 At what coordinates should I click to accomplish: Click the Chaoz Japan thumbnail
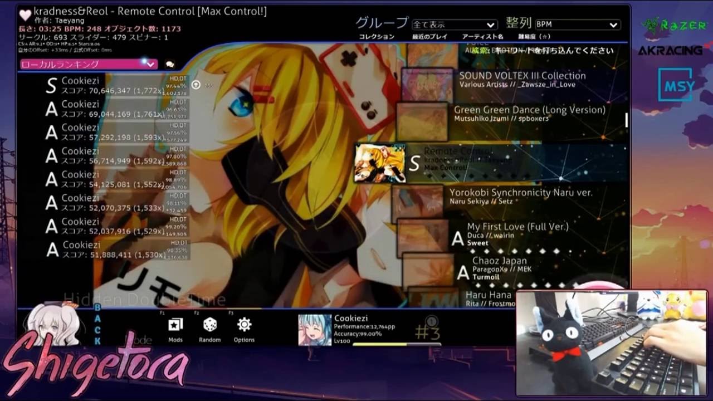pos(428,271)
